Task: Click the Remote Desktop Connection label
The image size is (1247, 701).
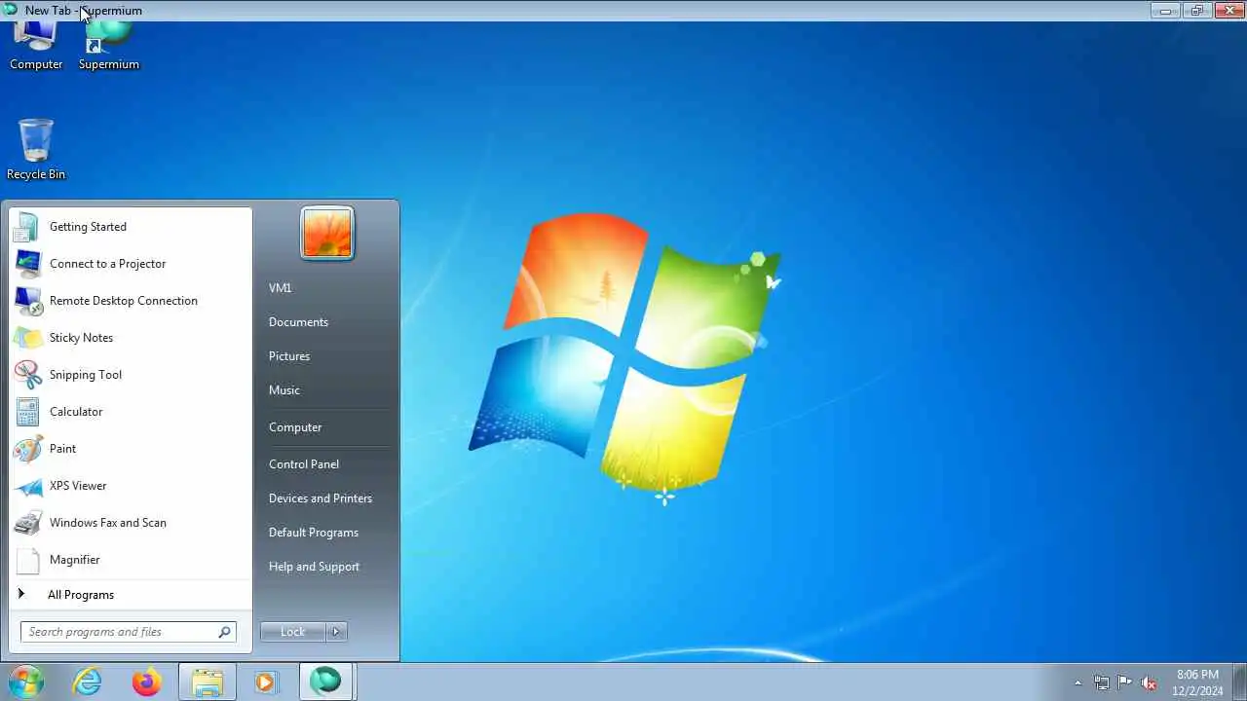Action: click(x=124, y=301)
